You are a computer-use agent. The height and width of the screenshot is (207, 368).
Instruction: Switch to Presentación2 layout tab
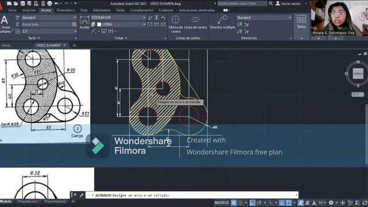coord(55,201)
